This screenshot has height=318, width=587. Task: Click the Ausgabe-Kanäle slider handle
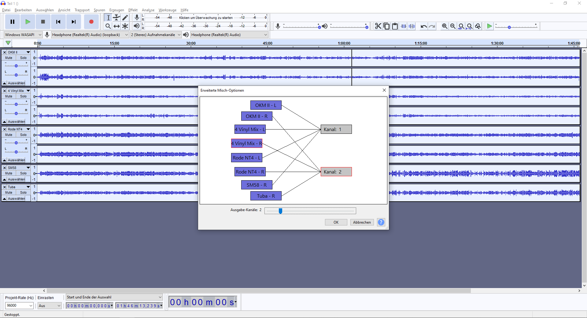pos(280,211)
